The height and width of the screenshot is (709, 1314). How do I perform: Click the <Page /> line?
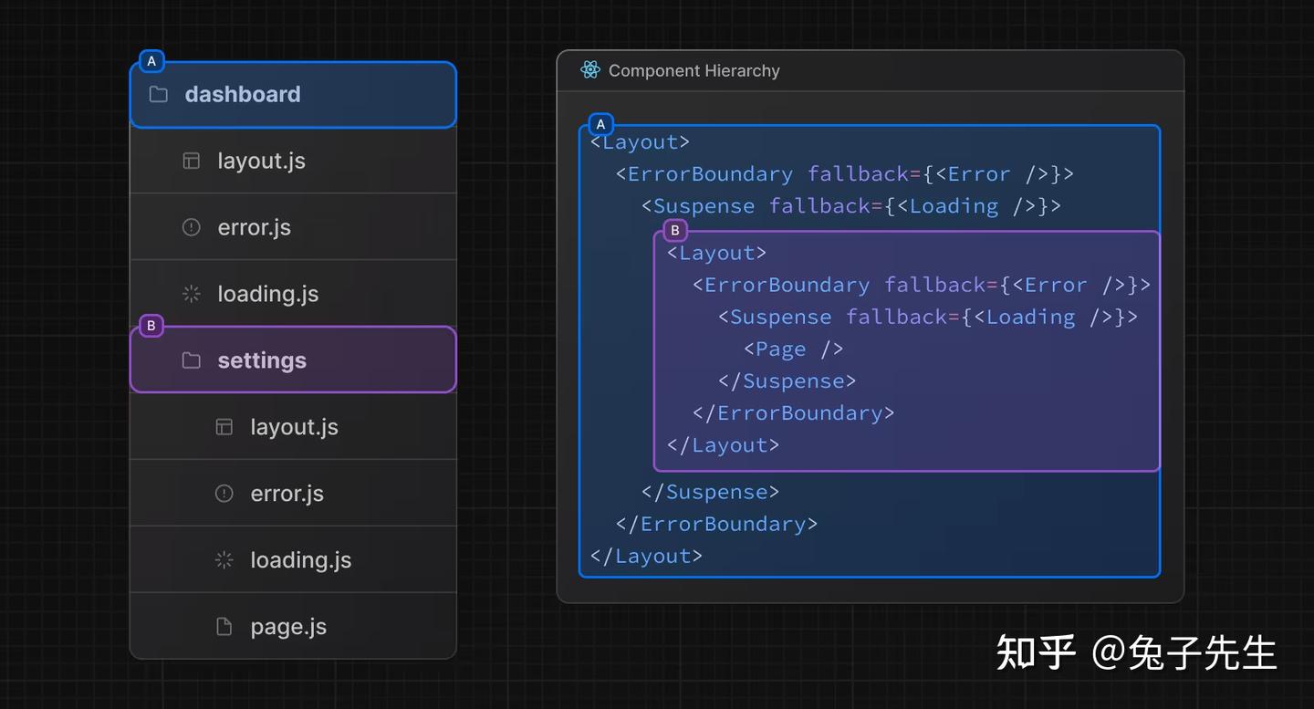[x=793, y=349]
